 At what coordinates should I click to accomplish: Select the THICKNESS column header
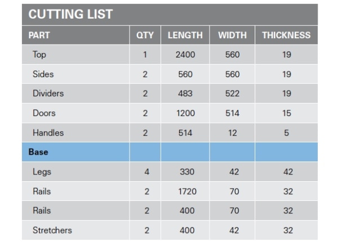coord(286,35)
